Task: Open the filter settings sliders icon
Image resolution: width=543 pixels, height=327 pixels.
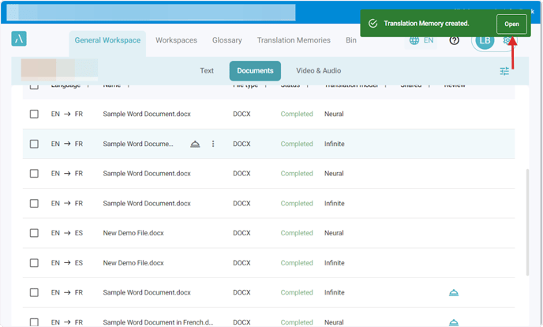Action: click(504, 71)
